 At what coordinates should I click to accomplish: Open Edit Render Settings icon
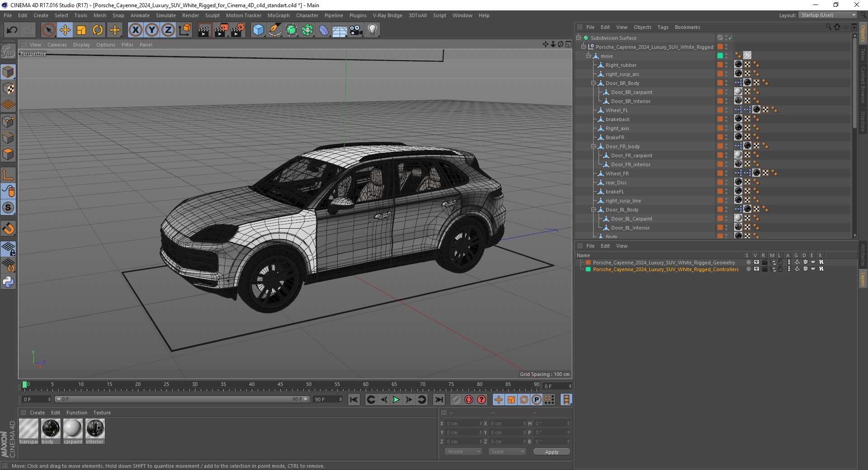tap(238, 30)
